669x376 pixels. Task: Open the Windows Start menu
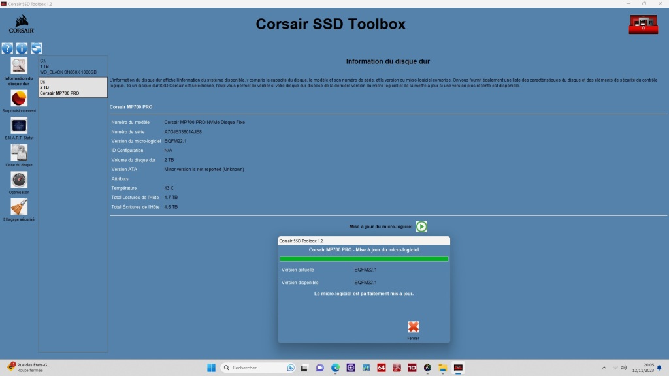click(210, 367)
